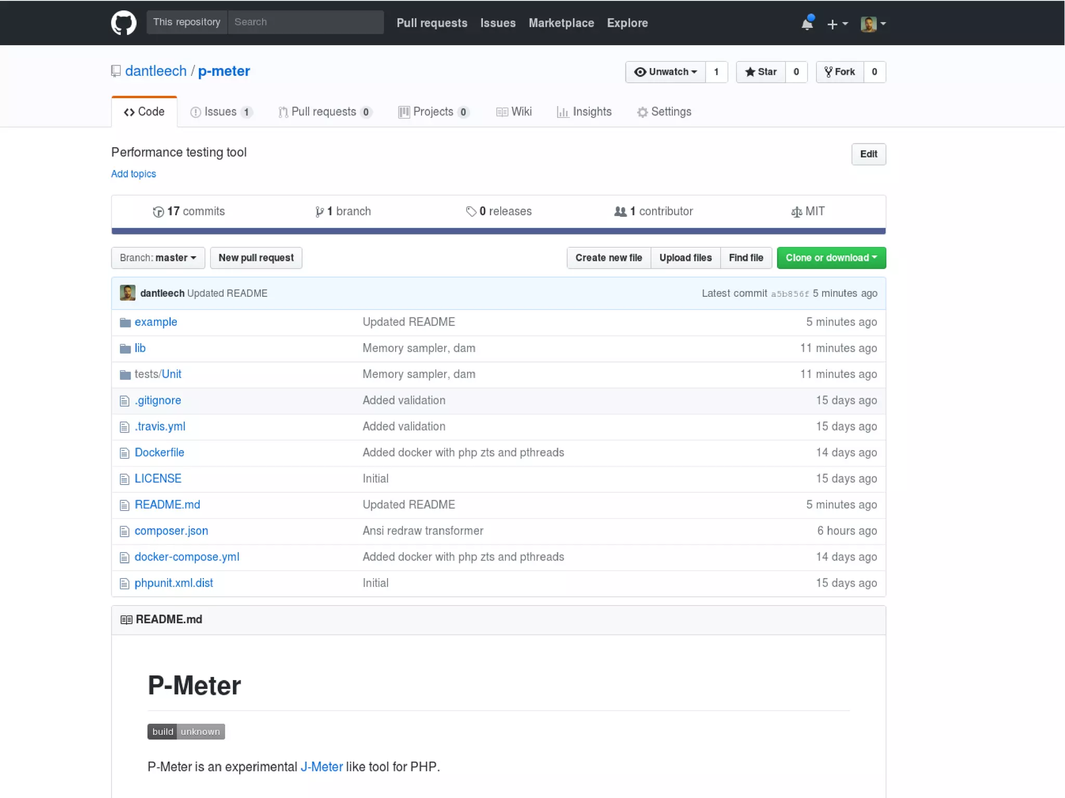This screenshot has width=1065, height=798.
Task: Focus the repository Search field
Action: pos(305,22)
